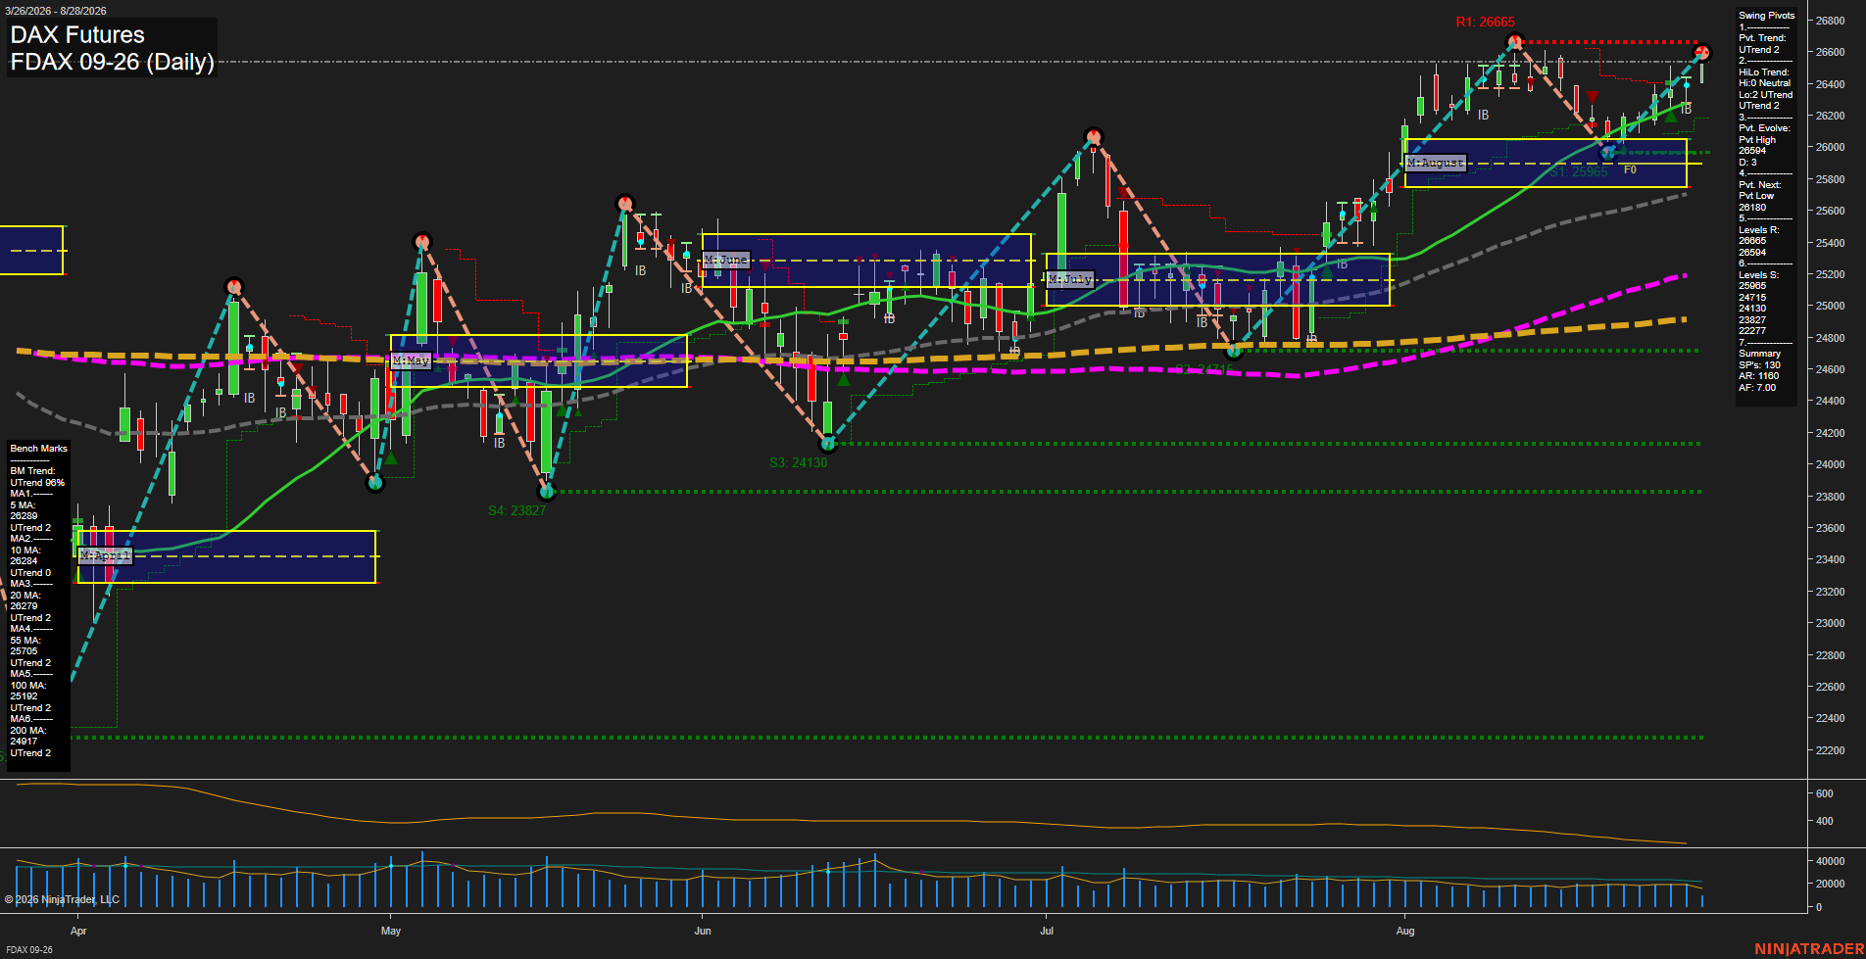Click the 40000 volume axis label

[1830, 861]
